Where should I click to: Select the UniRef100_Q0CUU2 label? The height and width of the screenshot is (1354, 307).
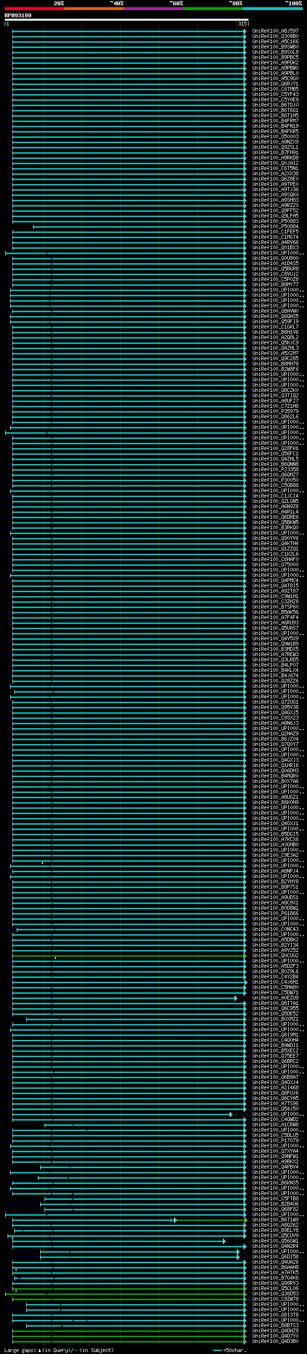click(x=275, y=955)
